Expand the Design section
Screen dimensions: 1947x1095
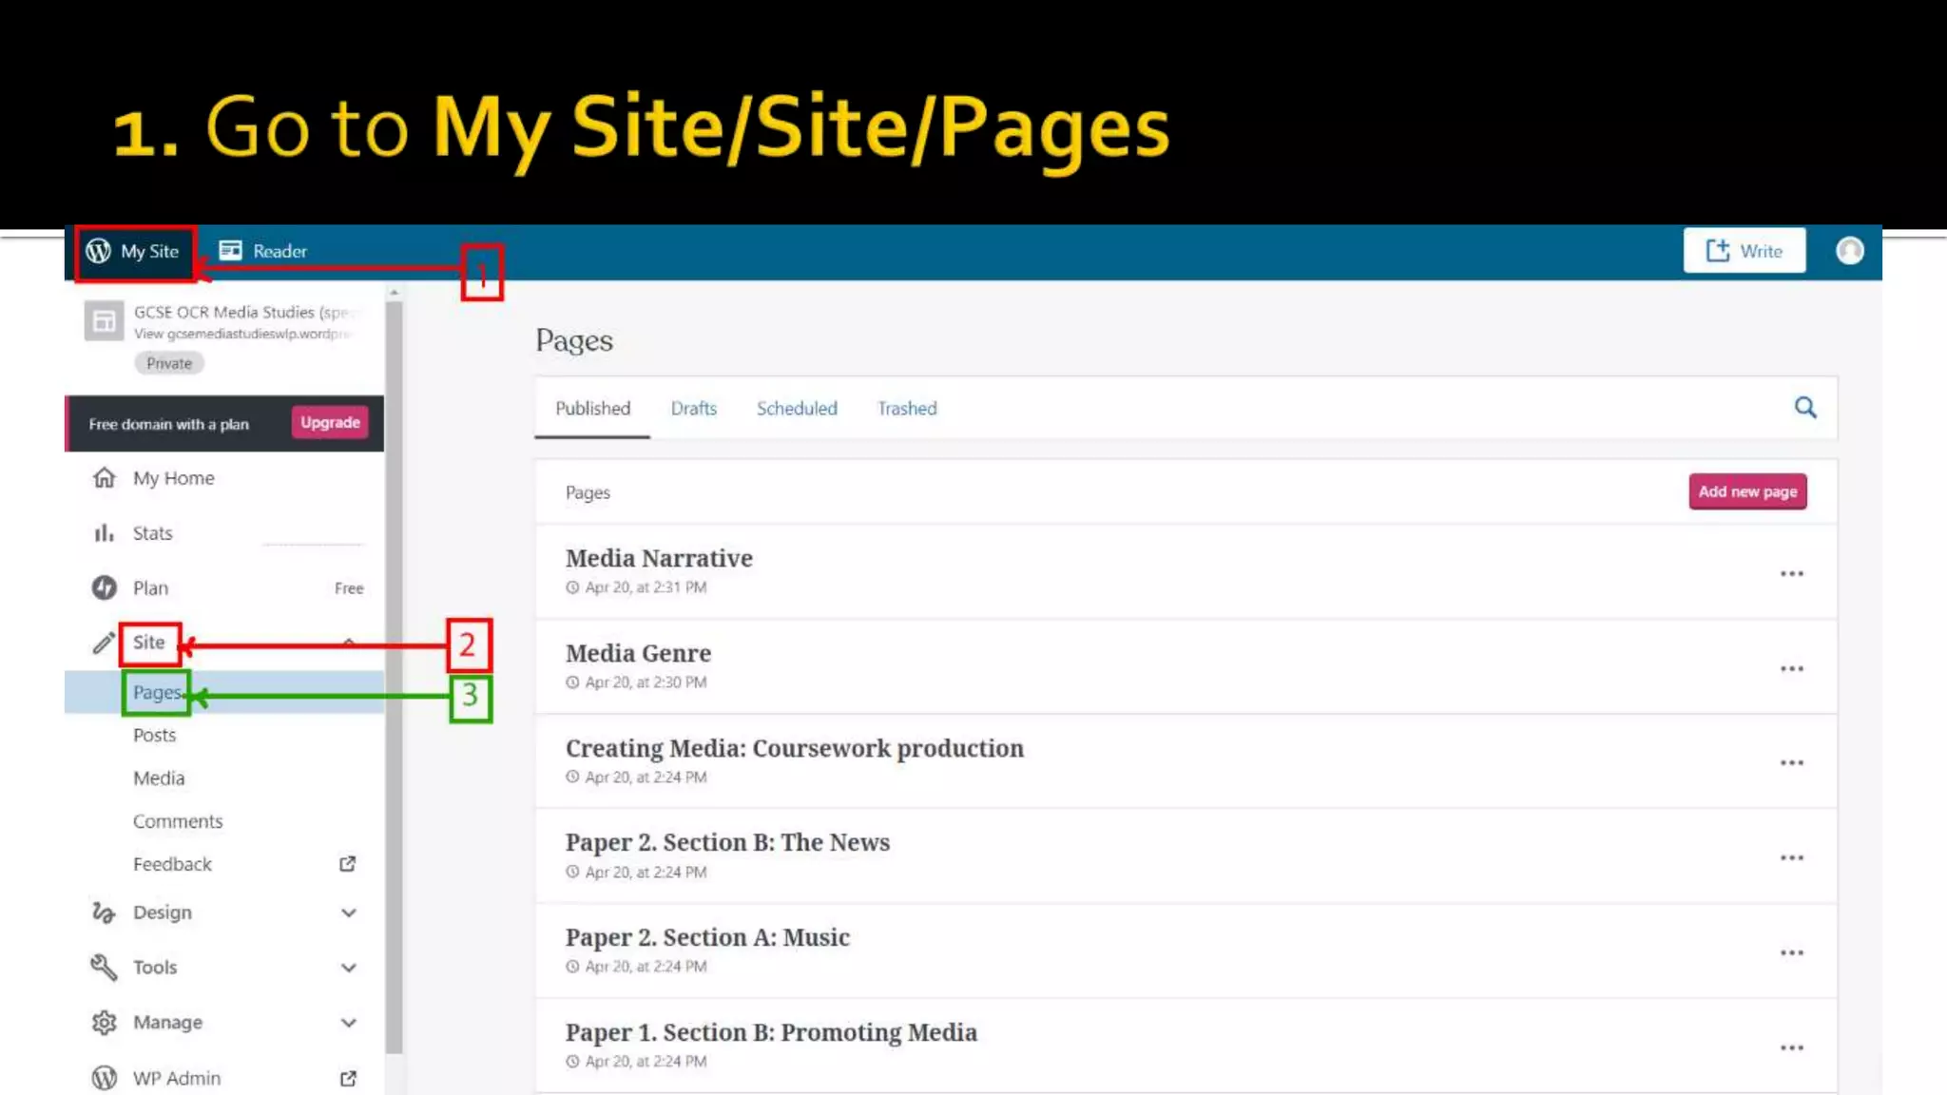point(349,912)
